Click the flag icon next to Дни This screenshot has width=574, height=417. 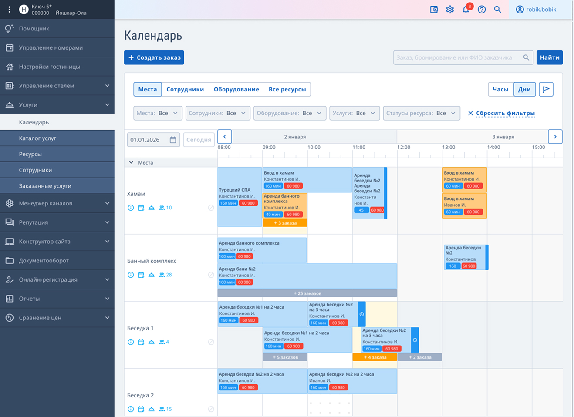(x=546, y=89)
